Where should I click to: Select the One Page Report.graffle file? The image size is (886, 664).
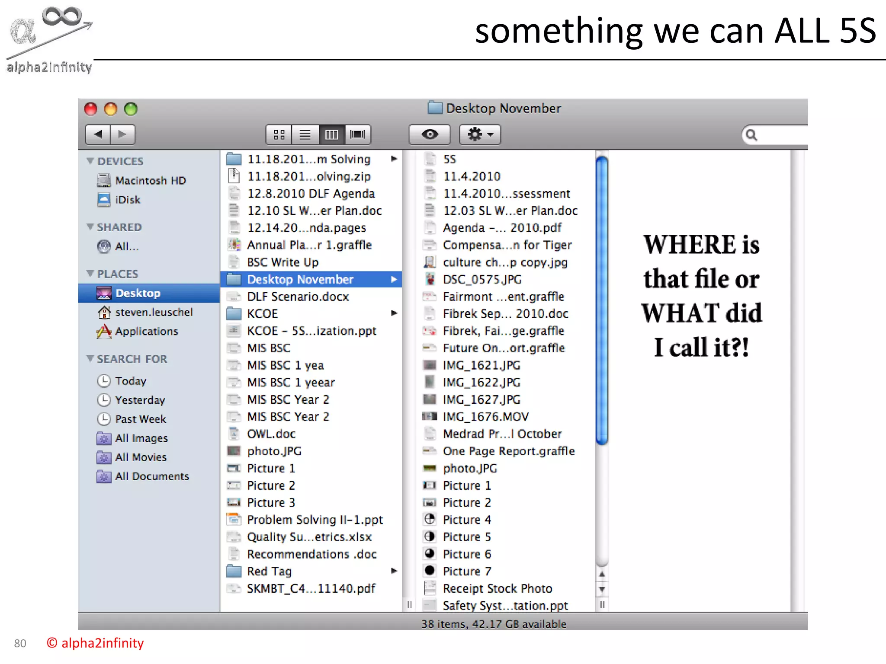tap(508, 451)
